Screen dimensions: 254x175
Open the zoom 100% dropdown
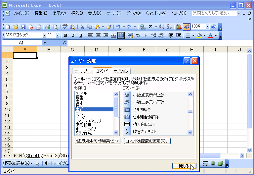click(207, 27)
